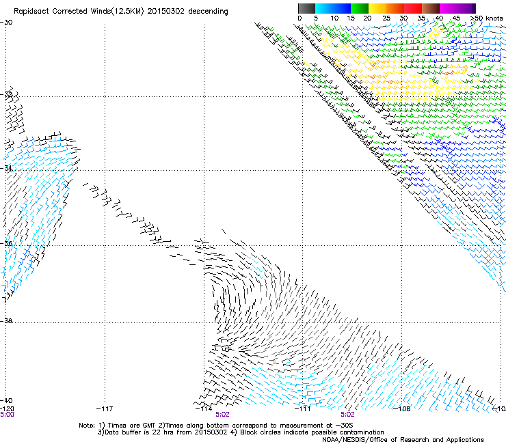
Task: Click the -114 longitude axis label
Action: (204, 409)
